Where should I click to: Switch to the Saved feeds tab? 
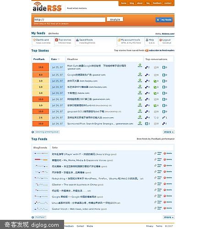click(x=86, y=41)
